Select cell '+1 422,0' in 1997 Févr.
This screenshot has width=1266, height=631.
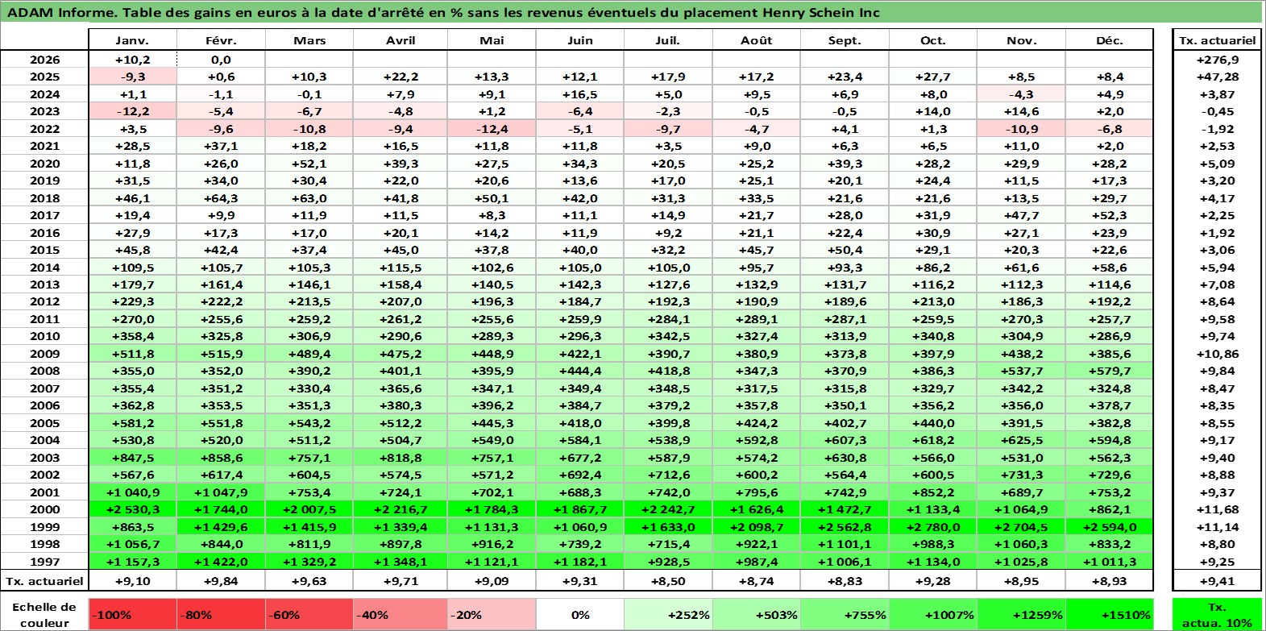(221, 562)
